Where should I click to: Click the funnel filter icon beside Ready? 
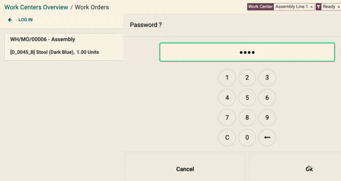pyautogui.click(x=318, y=7)
